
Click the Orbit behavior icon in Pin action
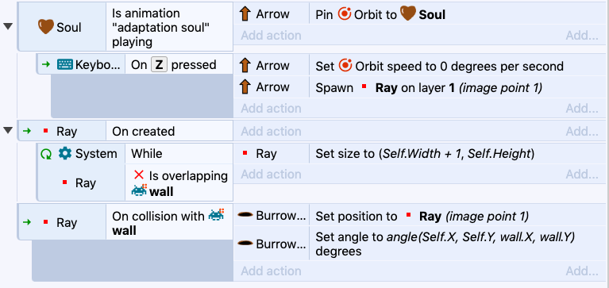tap(345, 14)
